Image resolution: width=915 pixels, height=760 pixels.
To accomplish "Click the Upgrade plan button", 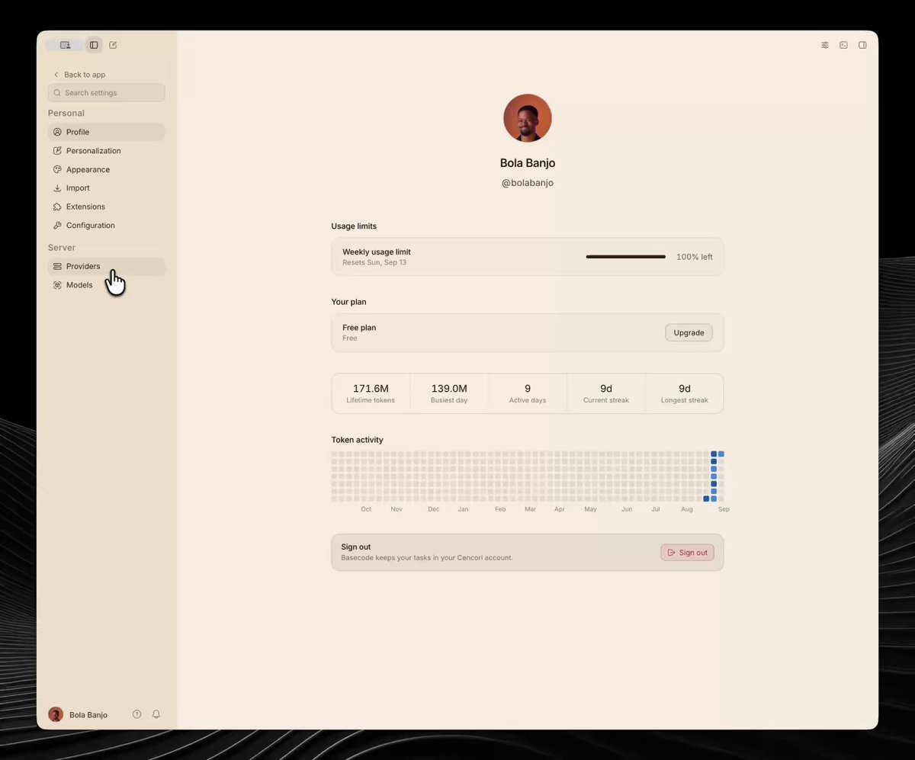I will click(x=689, y=332).
